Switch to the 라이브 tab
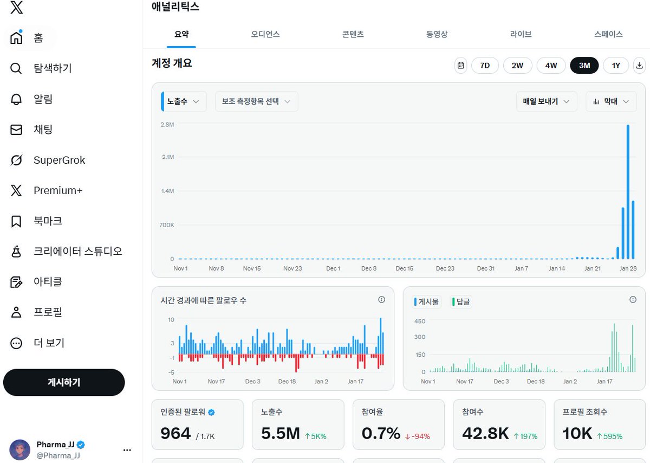Image resolution: width=650 pixels, height=463 pixels. click(x=521, y=34)
